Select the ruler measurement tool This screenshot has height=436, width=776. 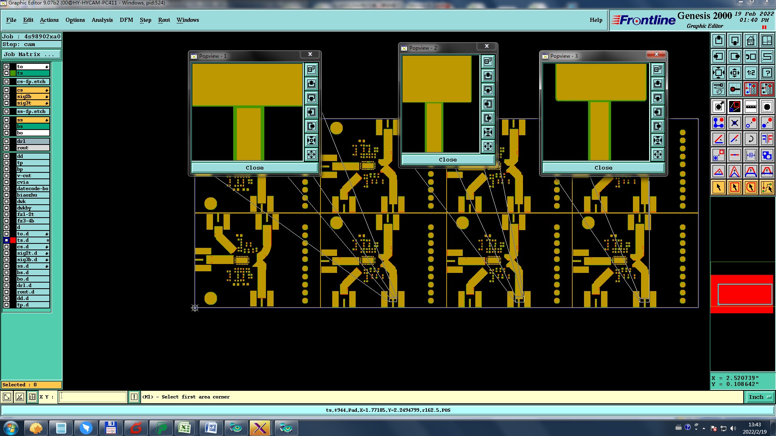(x=751, y=107)
